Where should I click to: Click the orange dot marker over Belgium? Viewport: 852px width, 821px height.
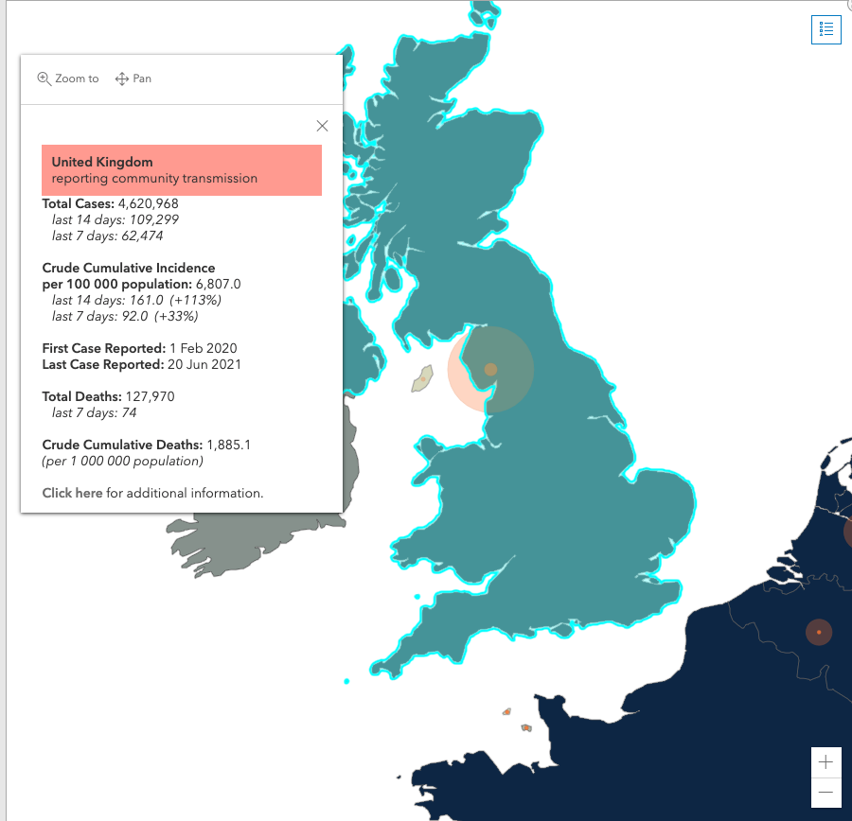[x=819, y=632]
